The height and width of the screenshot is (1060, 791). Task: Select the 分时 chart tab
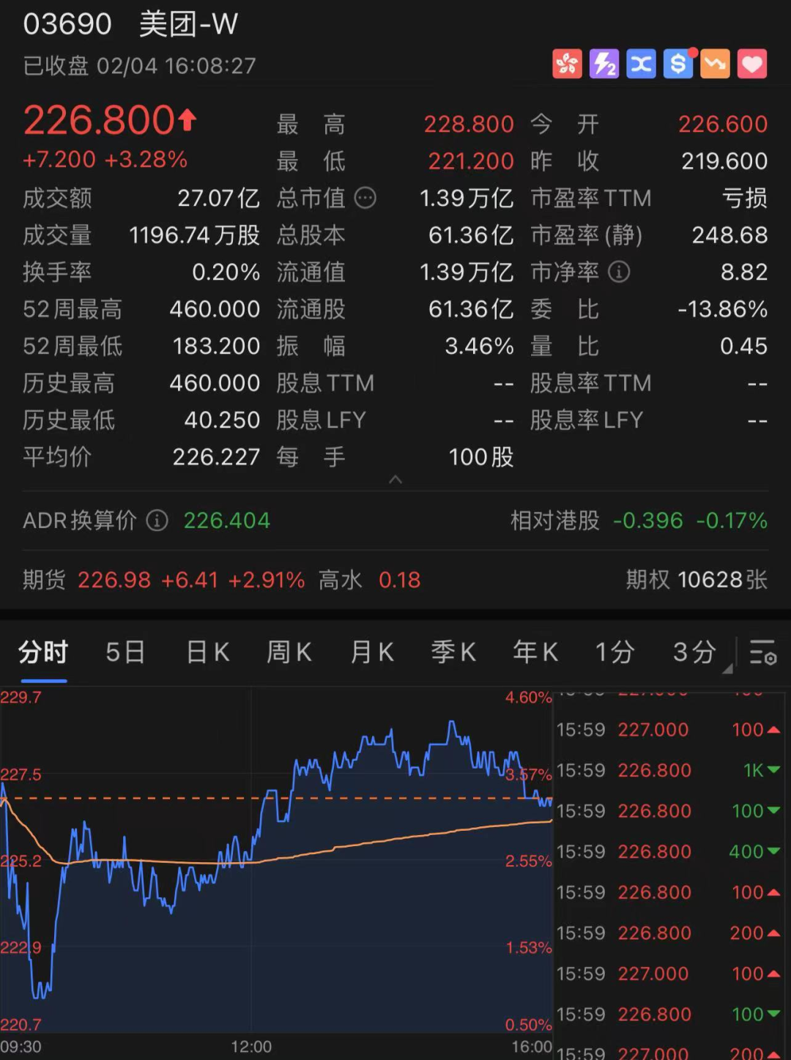43,651
